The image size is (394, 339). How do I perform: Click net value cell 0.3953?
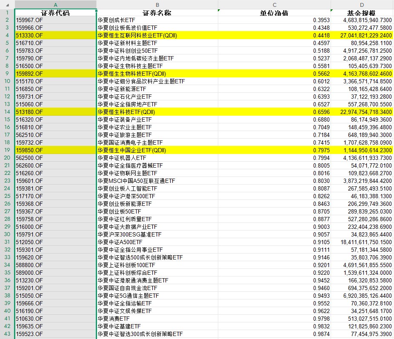pos(274,20)
